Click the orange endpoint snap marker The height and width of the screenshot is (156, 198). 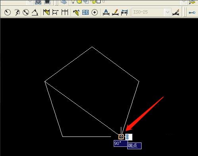(x=121, y=137)
